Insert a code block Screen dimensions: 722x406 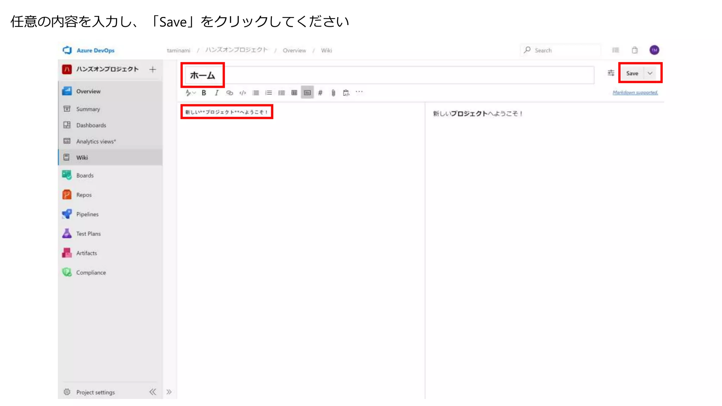(x=243, y=93)
